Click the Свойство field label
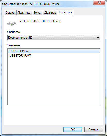This screenshot has width=107, height=136. point(13,32)
